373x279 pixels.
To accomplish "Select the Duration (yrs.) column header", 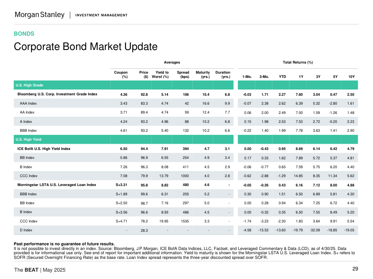I will [223, 74].
